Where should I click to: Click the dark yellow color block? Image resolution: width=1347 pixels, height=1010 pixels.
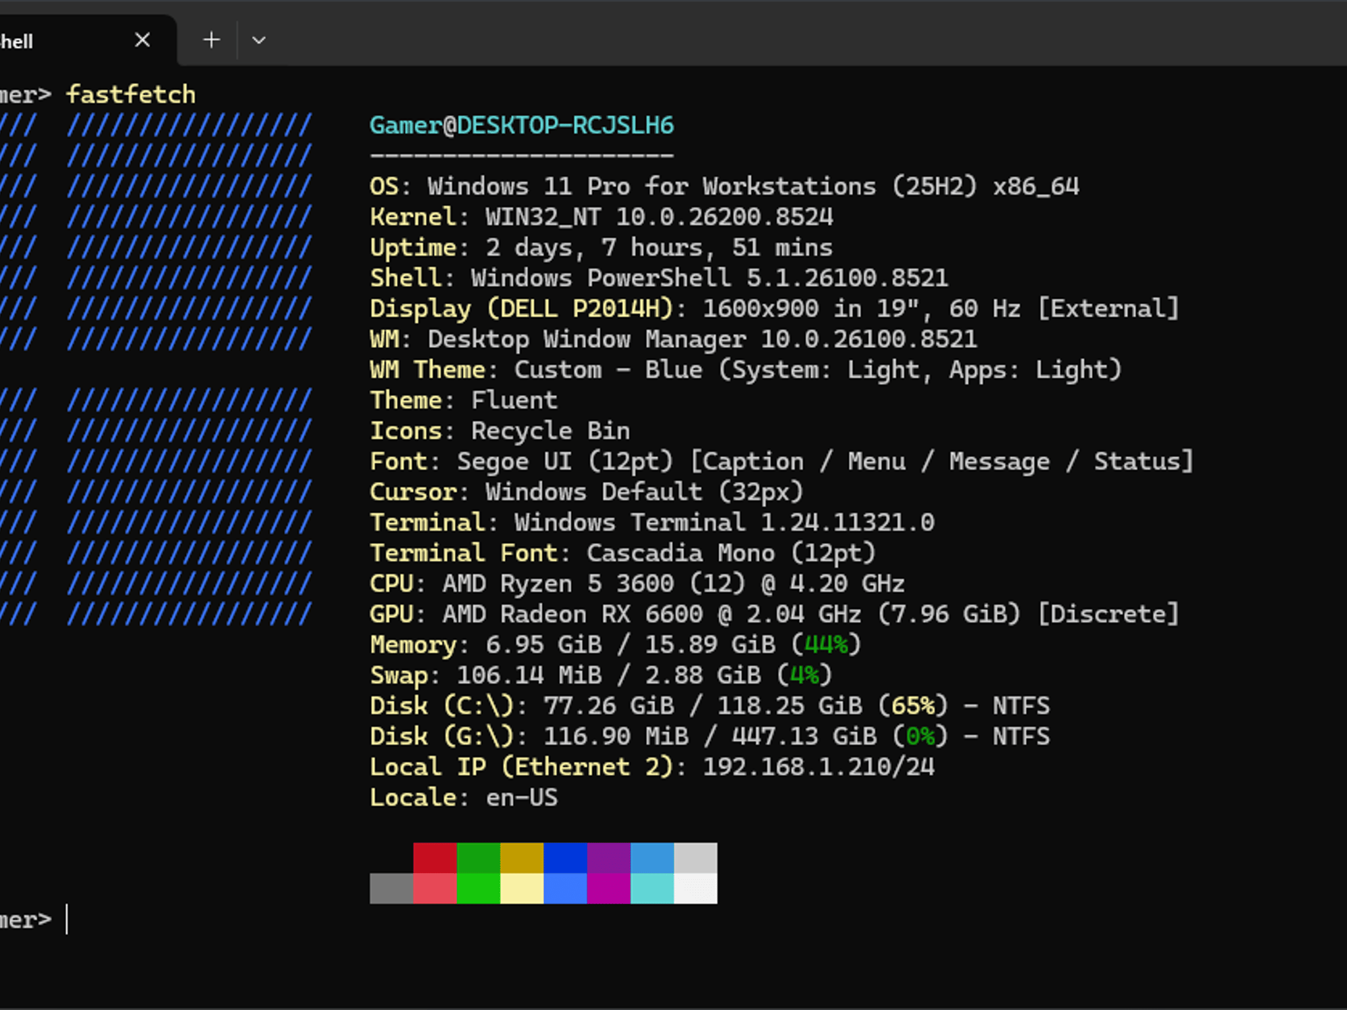click(522, 858)
